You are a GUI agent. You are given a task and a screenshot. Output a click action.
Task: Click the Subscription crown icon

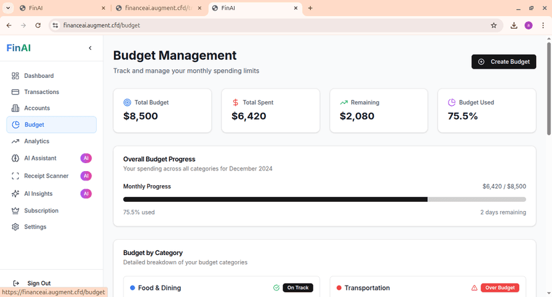tap(15, 210)
